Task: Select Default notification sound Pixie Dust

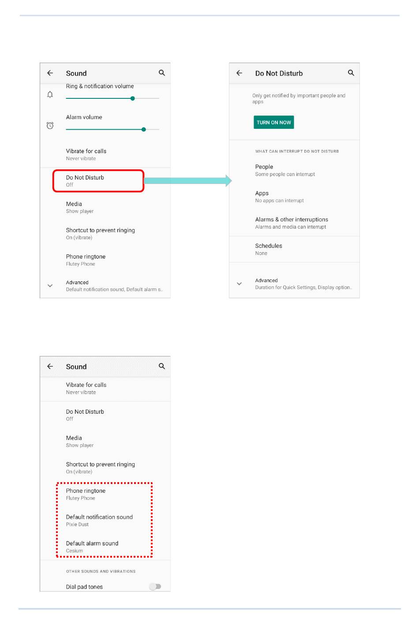Action: [x=105, y=521]
